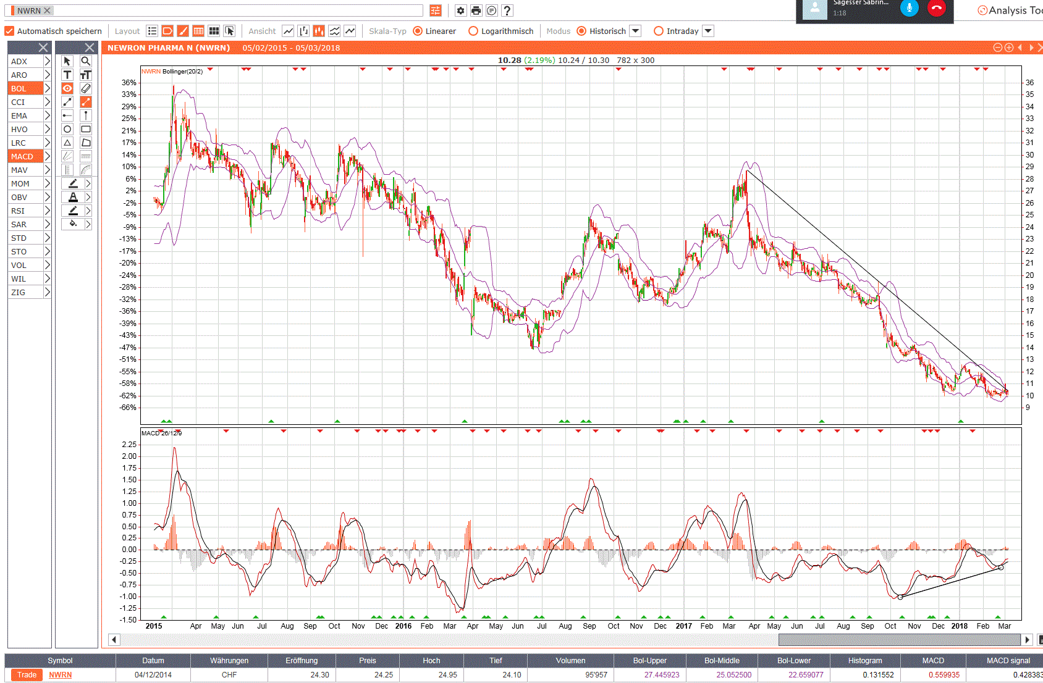Select the horizontal retracement lines tool
Image resolution: width=1043 pixels, height=683 pixels.
86,156
